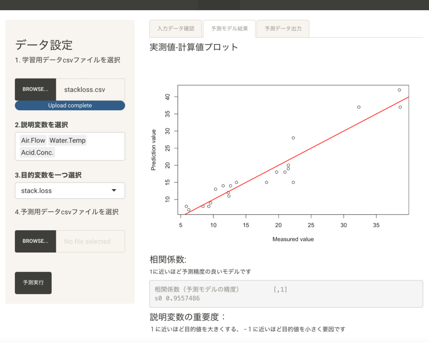Select the Acid.Conc. variable tag
The width and height of the screenshot is (429, 342).
(37, 153)
